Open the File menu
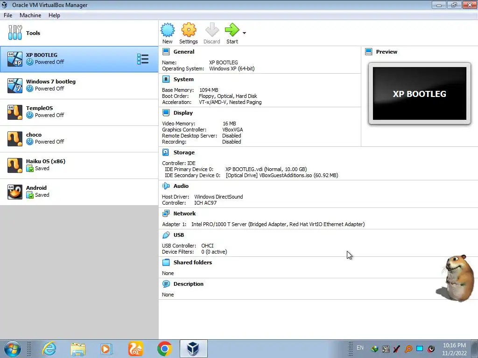The height and width of the screenshot is (358, 478). pos(8,15)
